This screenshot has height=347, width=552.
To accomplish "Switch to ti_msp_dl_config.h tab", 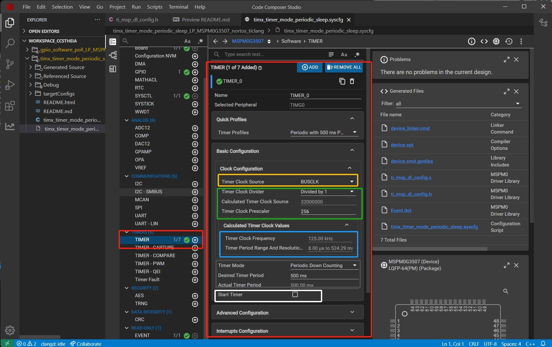I will point(137,19).
